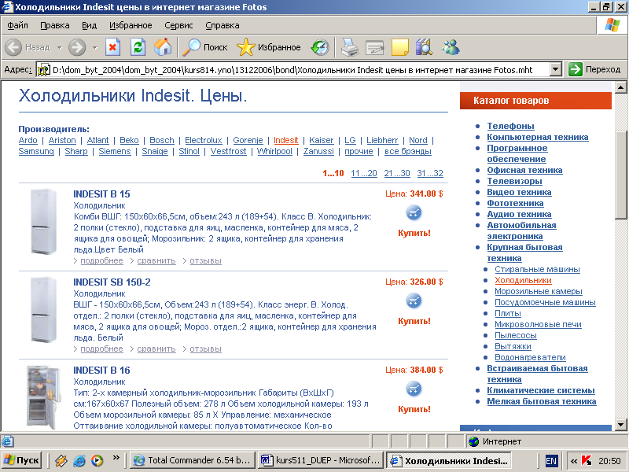Switch to Total Commander taskbar button

192,460
